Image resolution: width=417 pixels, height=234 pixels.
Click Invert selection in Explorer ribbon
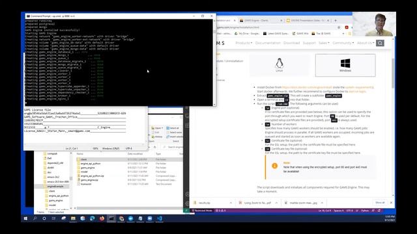175,136
